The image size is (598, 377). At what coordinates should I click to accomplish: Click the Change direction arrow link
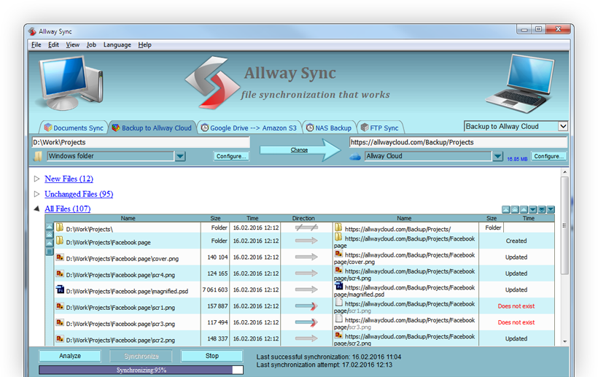299,149
